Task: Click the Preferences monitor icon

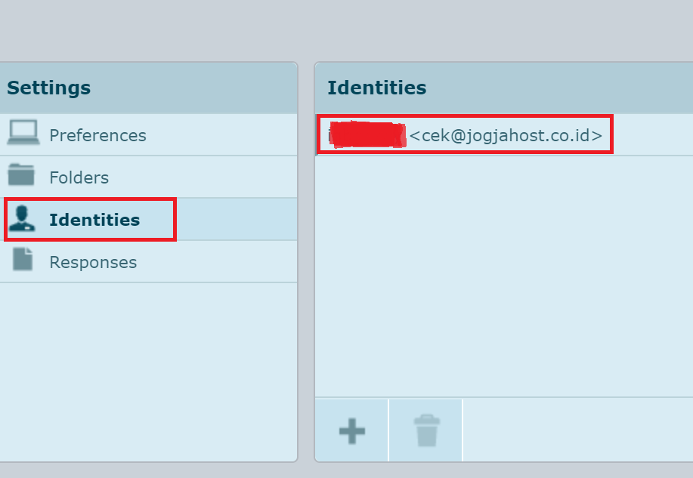Action: point(23,133)
